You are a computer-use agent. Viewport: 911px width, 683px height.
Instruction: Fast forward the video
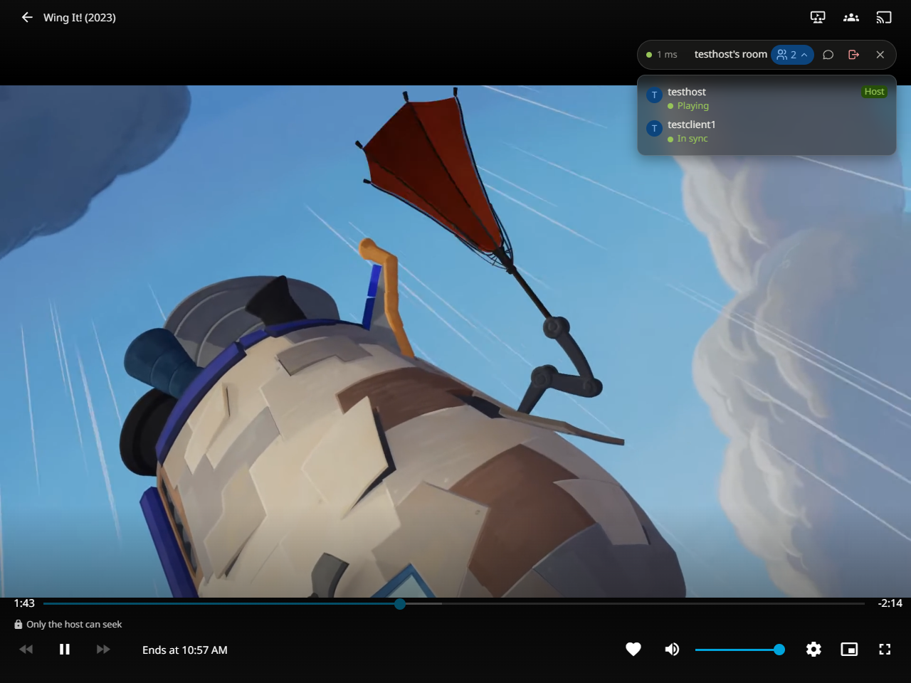103,649
